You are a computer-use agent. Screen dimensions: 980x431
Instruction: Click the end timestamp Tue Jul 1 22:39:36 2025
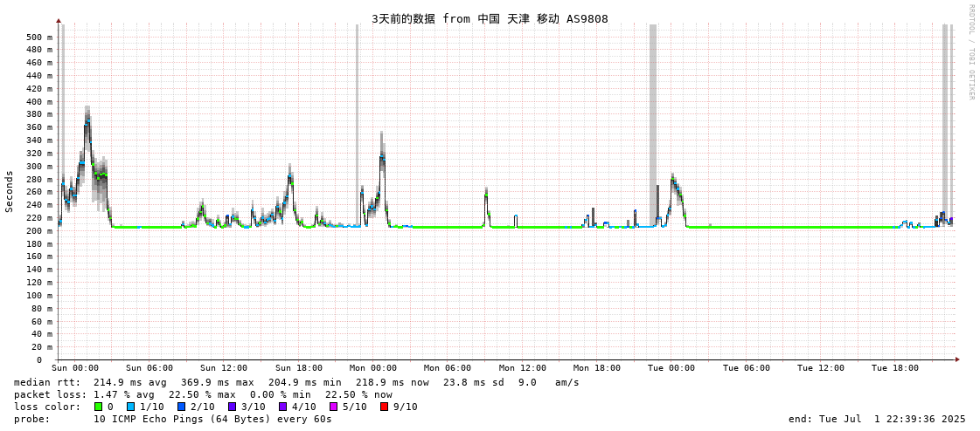click(x=877, y=419)
